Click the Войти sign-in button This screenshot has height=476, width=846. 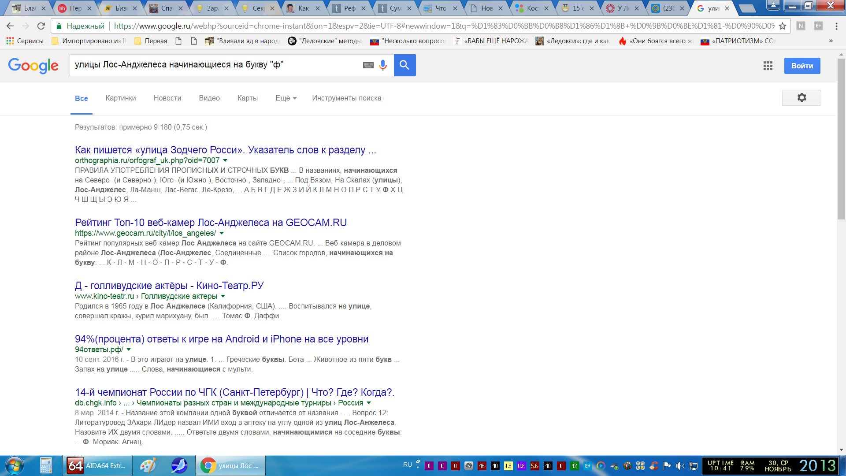coord(802,66)
